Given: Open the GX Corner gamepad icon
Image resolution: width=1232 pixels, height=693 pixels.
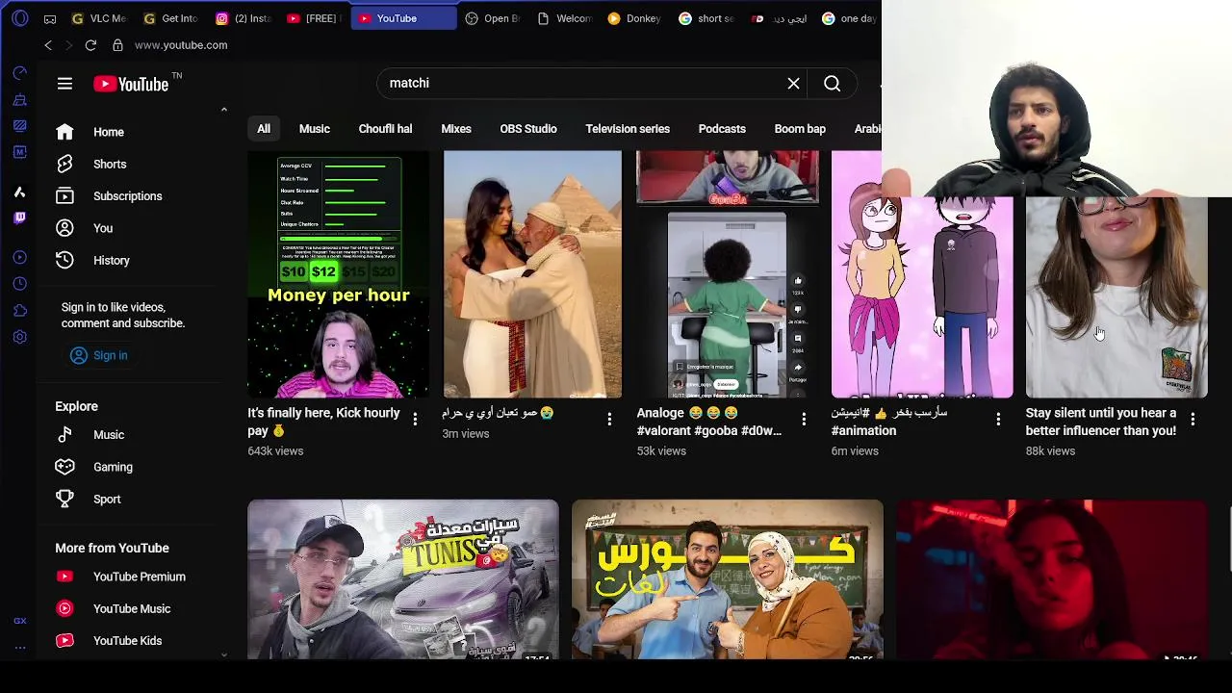Looking at the screenshot, I should point(50,18).
